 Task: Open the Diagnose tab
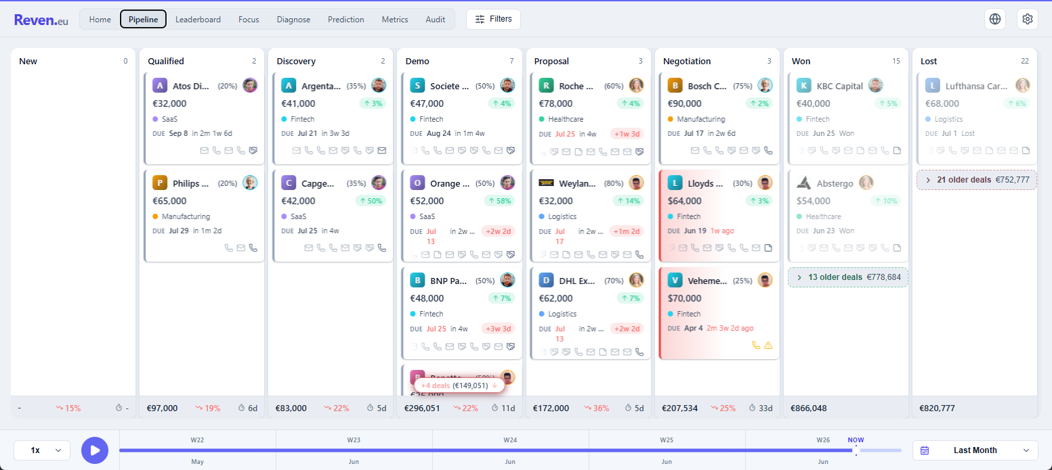tap(293, 19)
